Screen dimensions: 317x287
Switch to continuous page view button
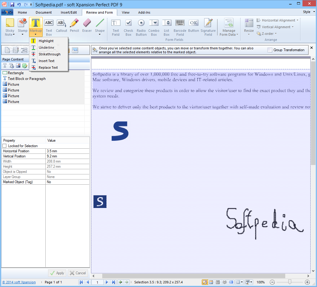pos(218,282)
